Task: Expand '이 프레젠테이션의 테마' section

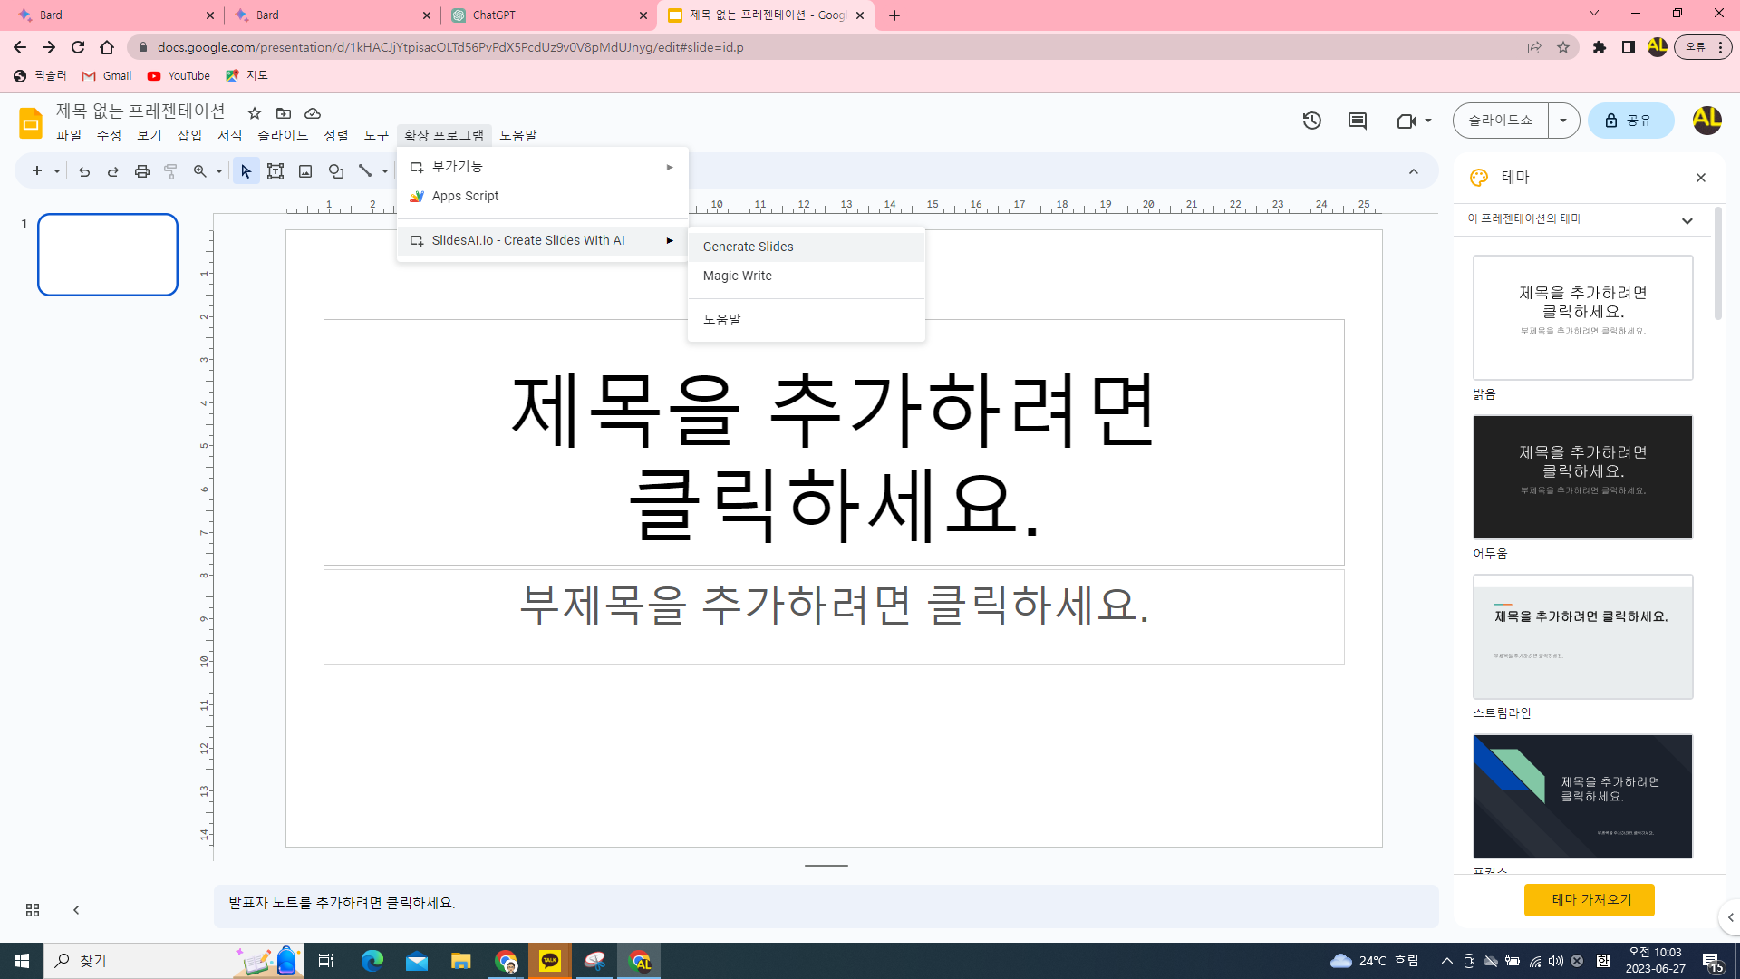Action: click(1687, 220)
